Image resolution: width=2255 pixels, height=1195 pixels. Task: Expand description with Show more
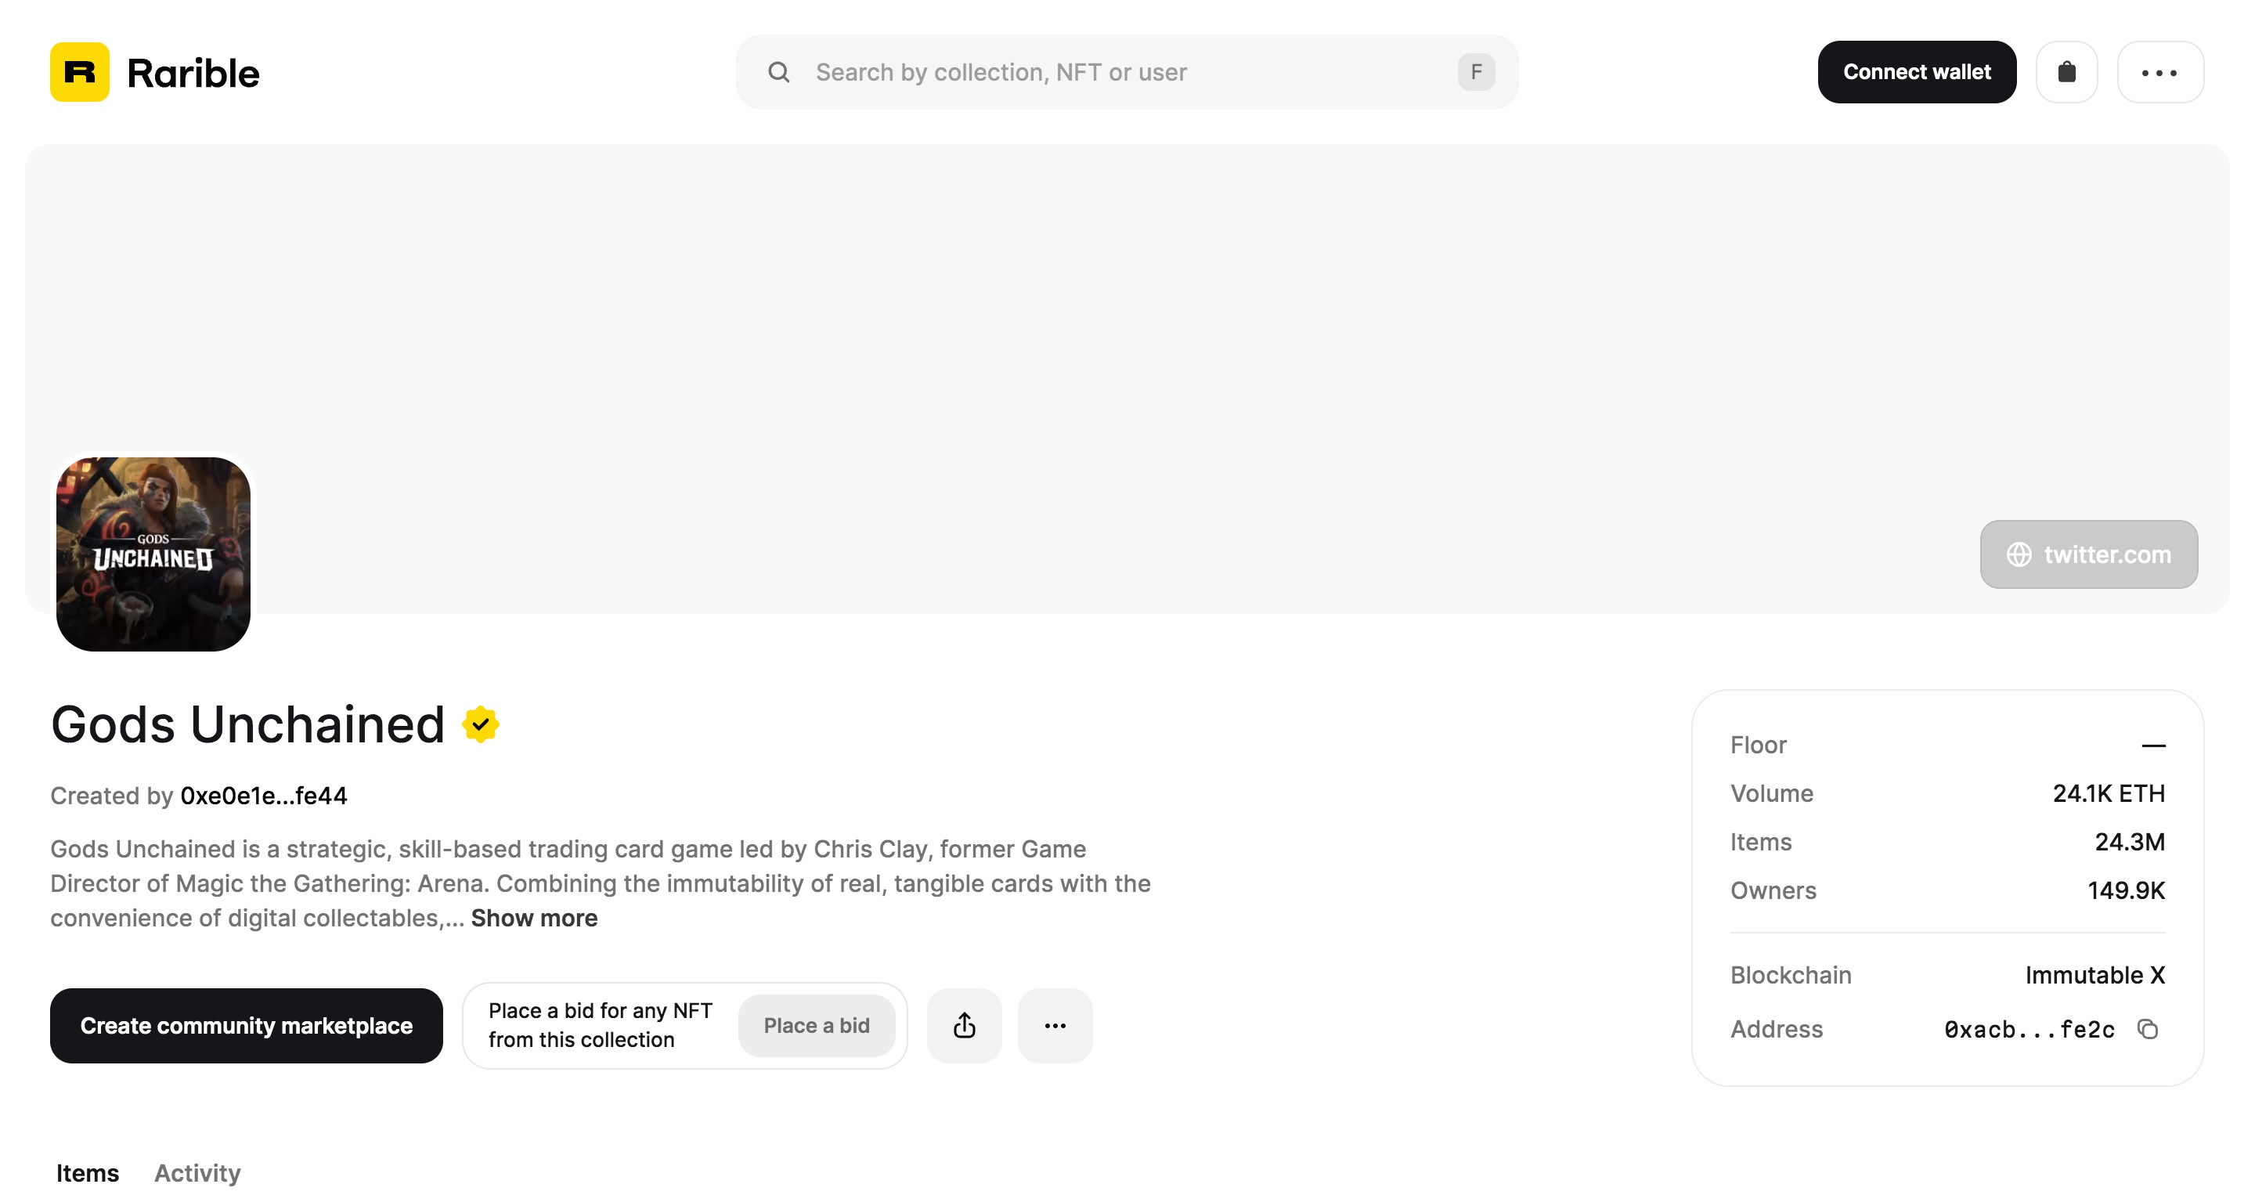(x=534, y=918)
